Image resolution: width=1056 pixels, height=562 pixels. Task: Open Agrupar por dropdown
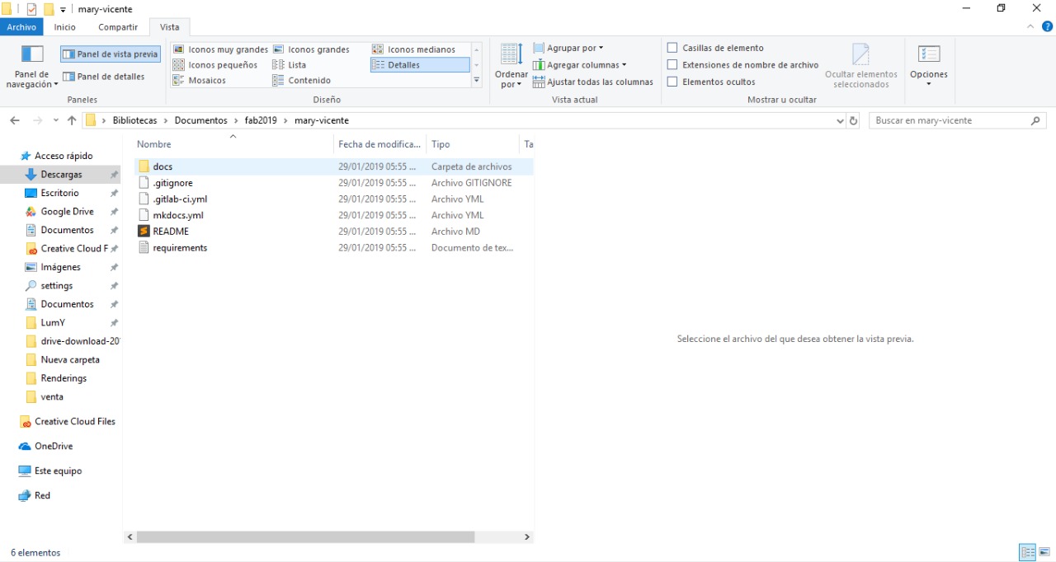click(568, 48)
